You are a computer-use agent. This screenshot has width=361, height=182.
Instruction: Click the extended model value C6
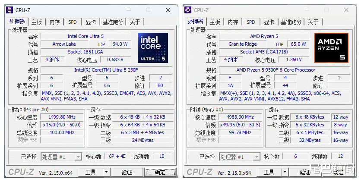point(107,85)
